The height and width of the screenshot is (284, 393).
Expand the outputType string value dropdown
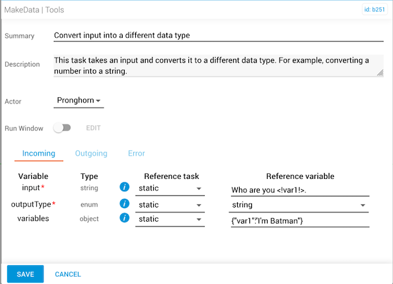tap(299, 205)
